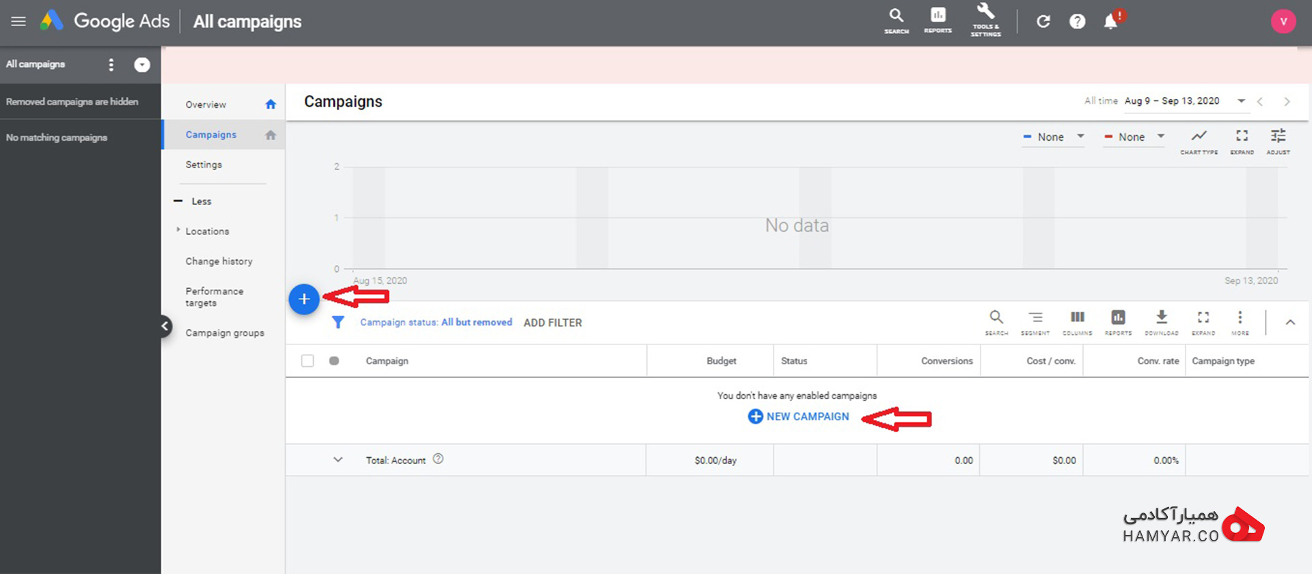Open the Search tool in header
Viewport: 1312px width, 574px height.
(x=896, y=20)
